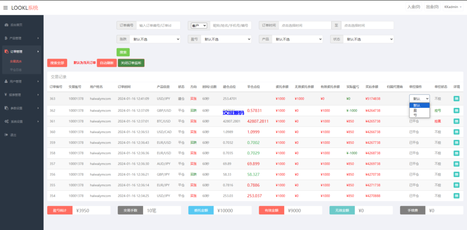Click the green 搜索 button
The width and height of the screenshot is (467, 230).
point(123,52)
